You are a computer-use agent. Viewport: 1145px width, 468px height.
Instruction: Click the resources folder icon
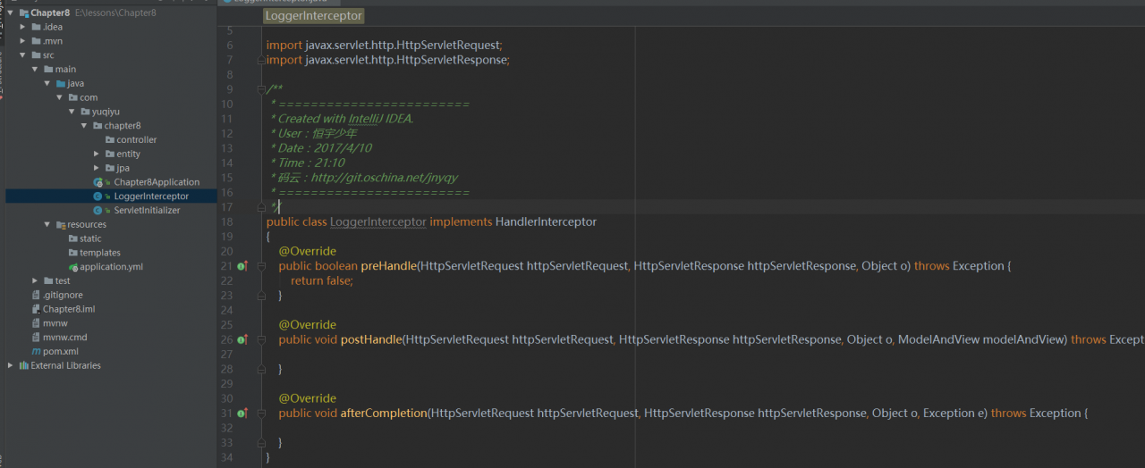click(x=60, y=225)
